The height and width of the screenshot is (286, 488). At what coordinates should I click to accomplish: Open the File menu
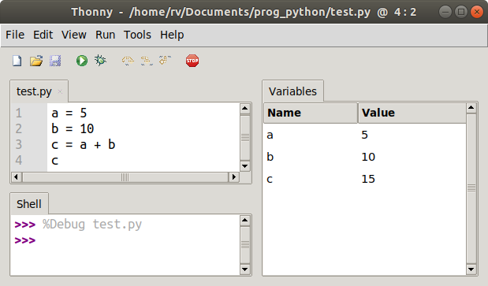(15, 35)
